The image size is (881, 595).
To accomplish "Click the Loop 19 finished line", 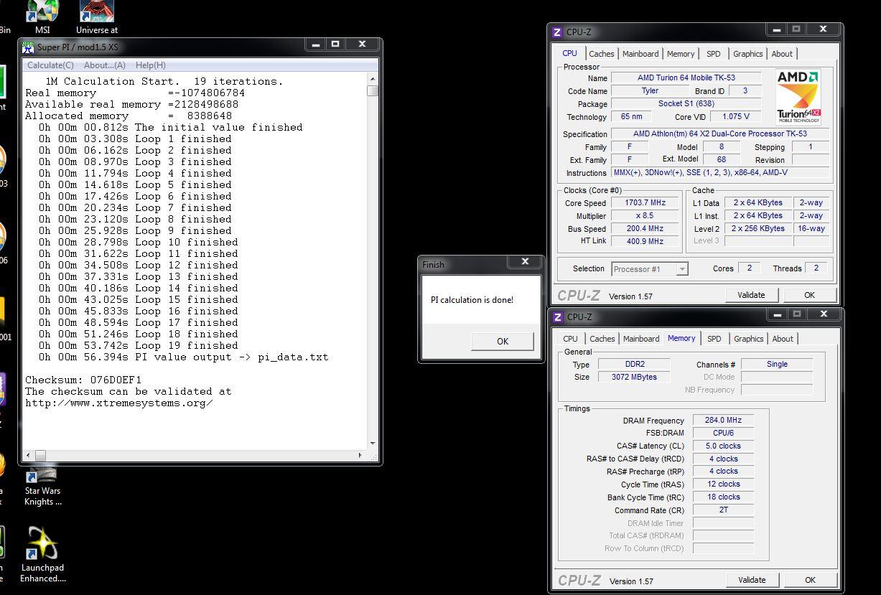I will tap(135, 345).
